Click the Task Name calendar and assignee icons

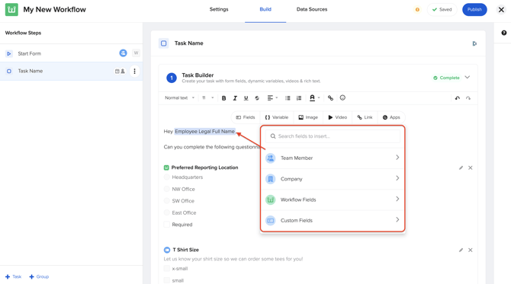(x=120, y=72)
